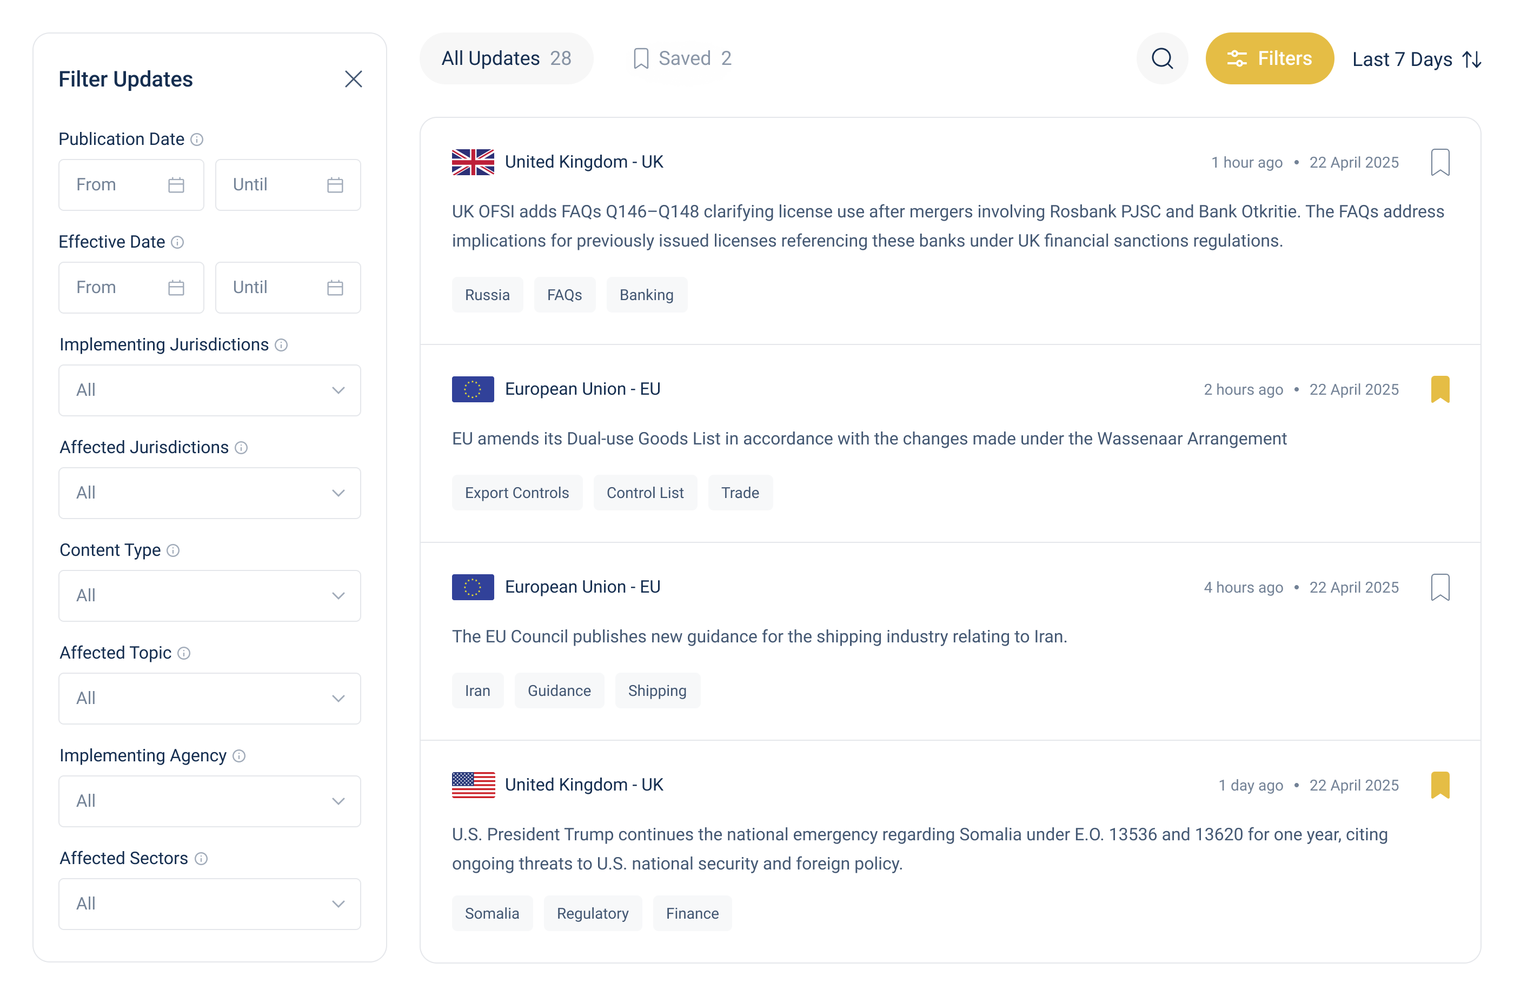
Task: Expand the Affected Topic dropdown
Action: coord(209,699)
